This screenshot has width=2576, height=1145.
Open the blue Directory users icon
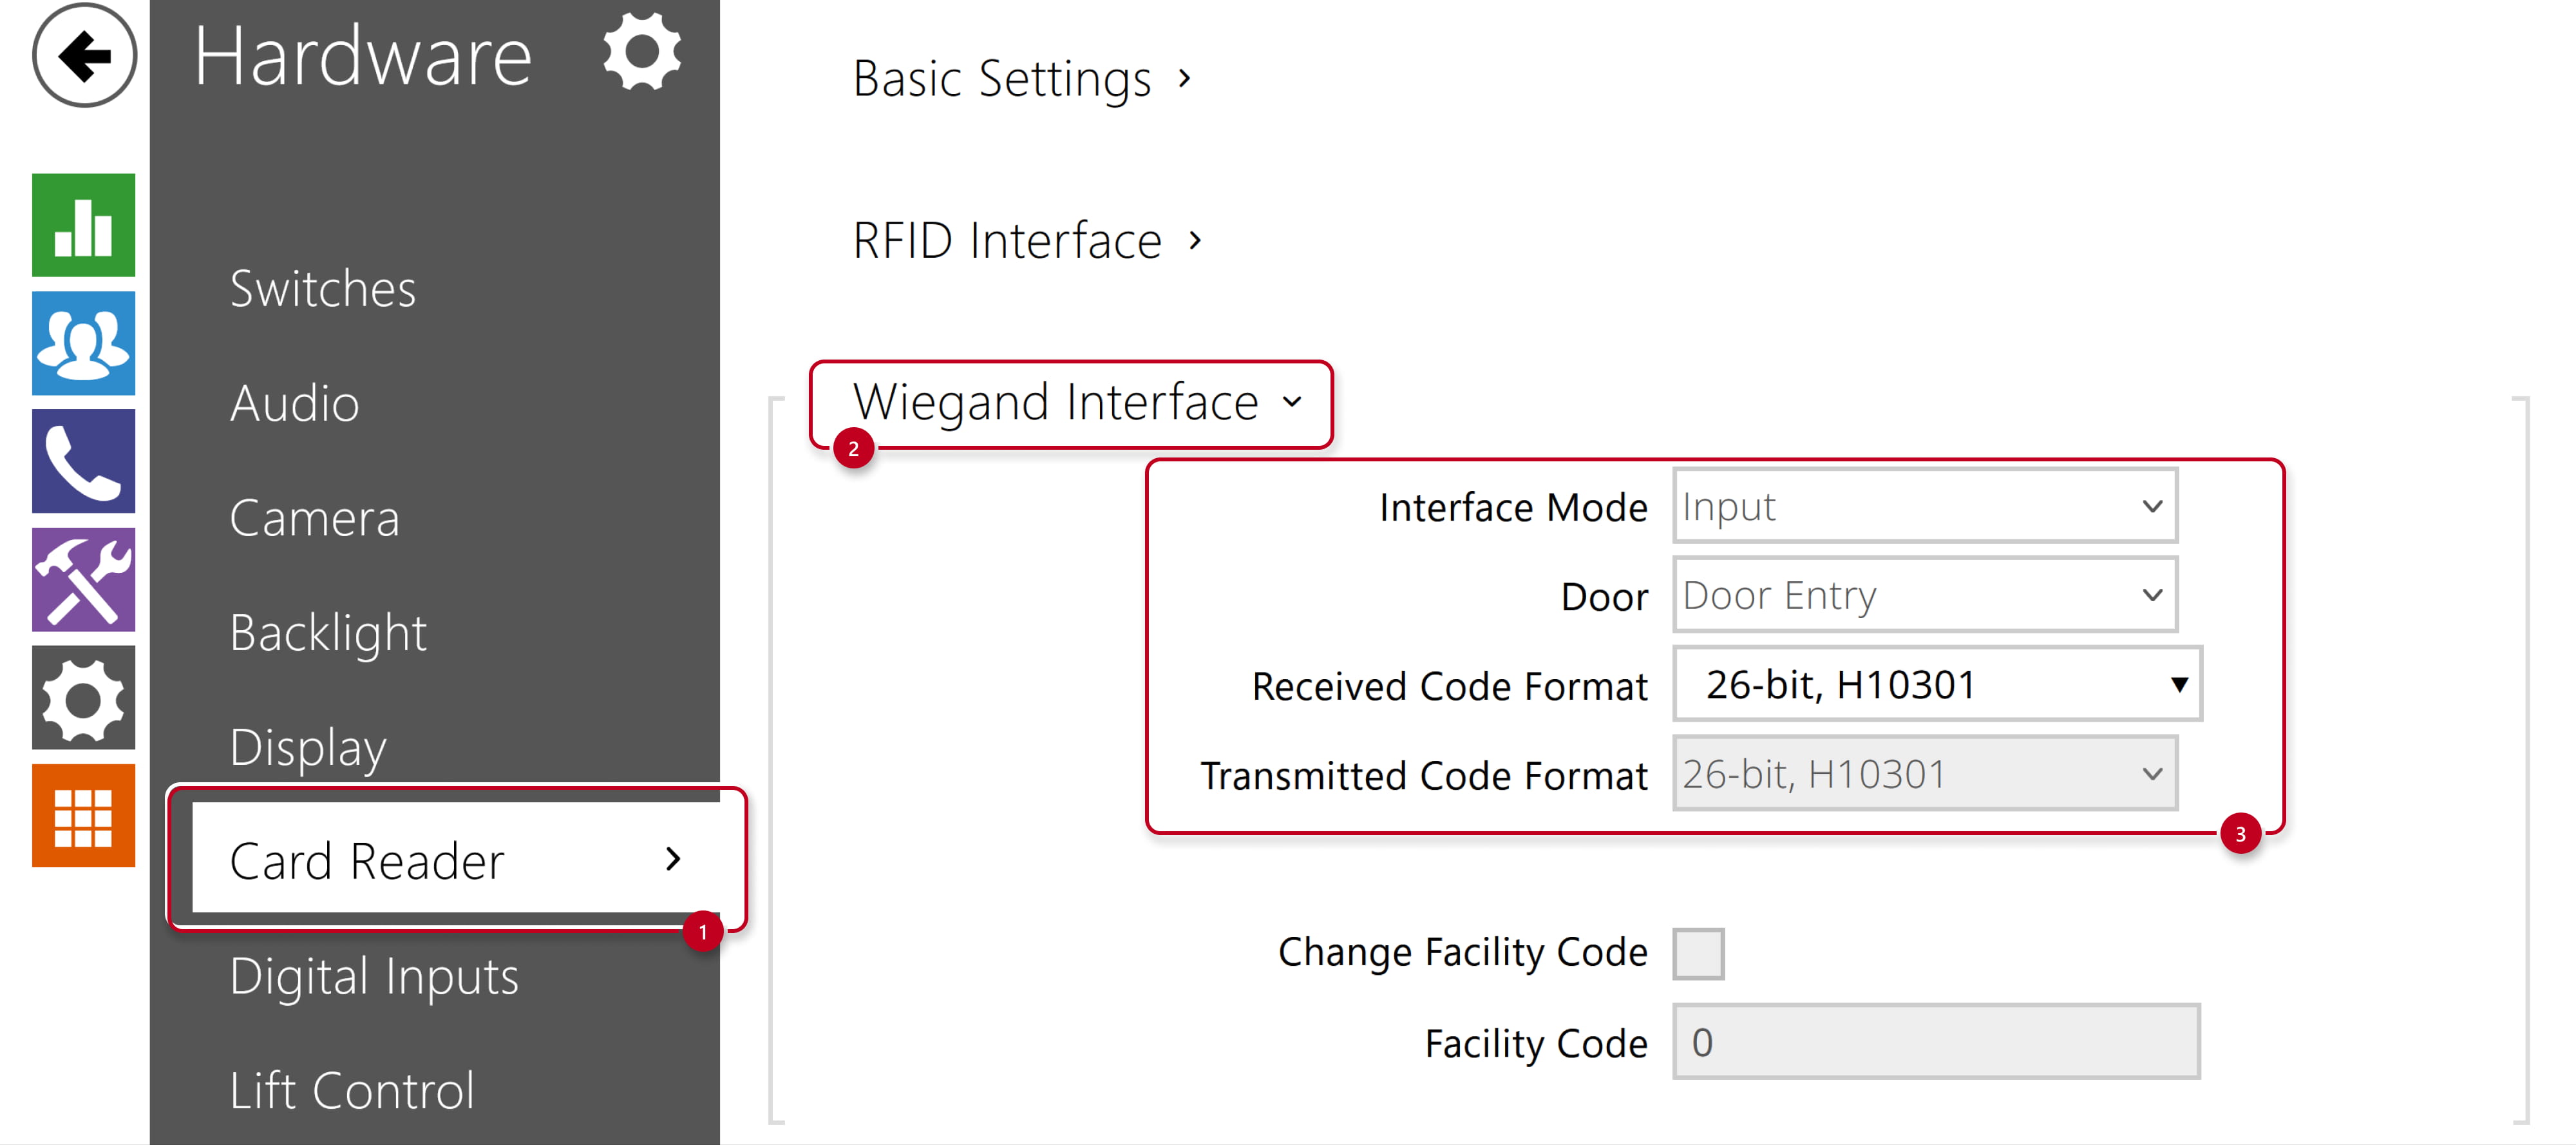[84, 342]
